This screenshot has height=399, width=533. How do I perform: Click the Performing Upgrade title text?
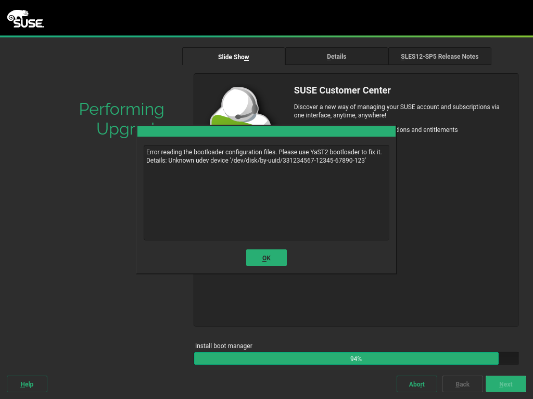click(121, 110)
